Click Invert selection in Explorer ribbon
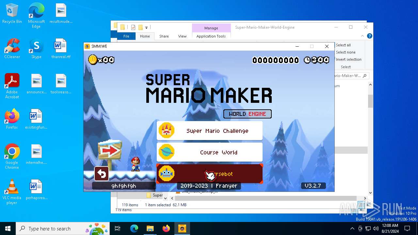This screenshot has height=235, width=418. pos(348,59)
